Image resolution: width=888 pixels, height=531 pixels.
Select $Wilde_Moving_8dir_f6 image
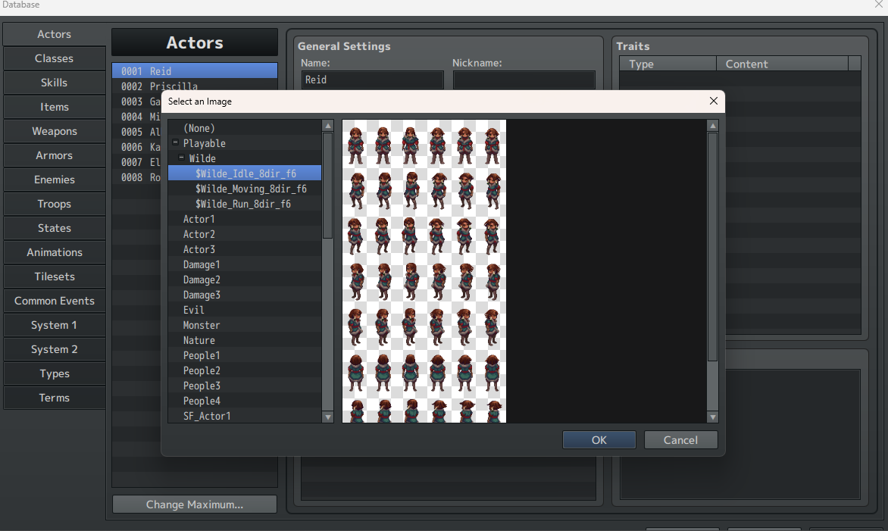point(245,189)
